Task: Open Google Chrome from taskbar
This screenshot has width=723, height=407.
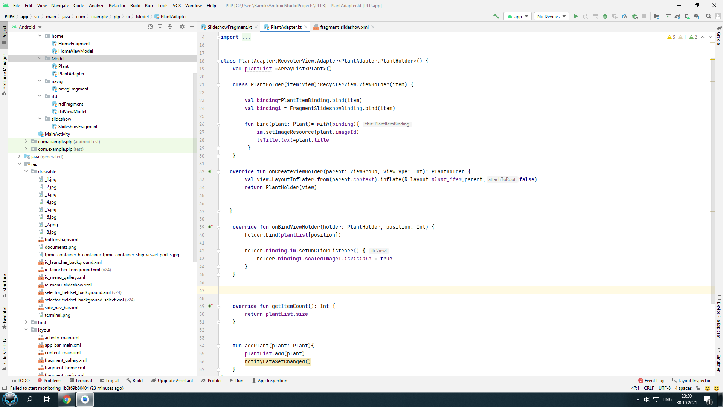Action: [67, 399]
